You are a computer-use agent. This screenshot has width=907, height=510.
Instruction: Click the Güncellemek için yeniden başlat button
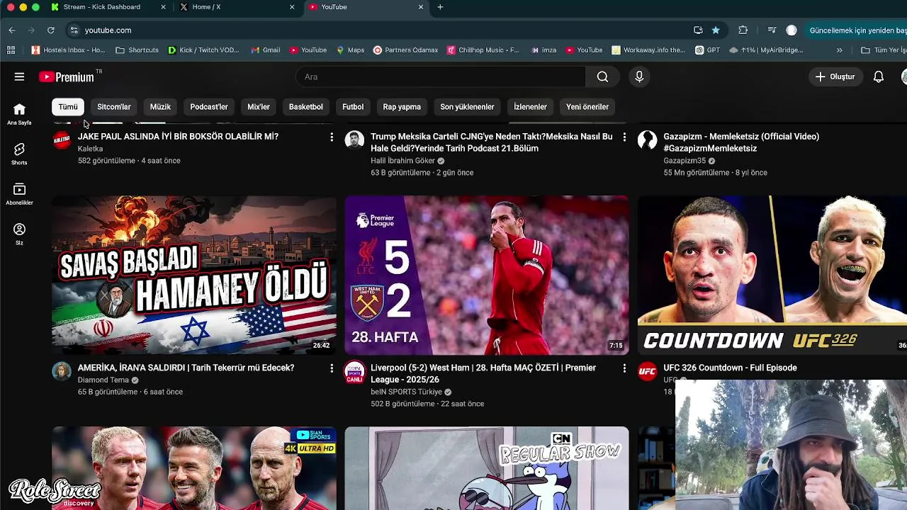[x=857, y=30]
